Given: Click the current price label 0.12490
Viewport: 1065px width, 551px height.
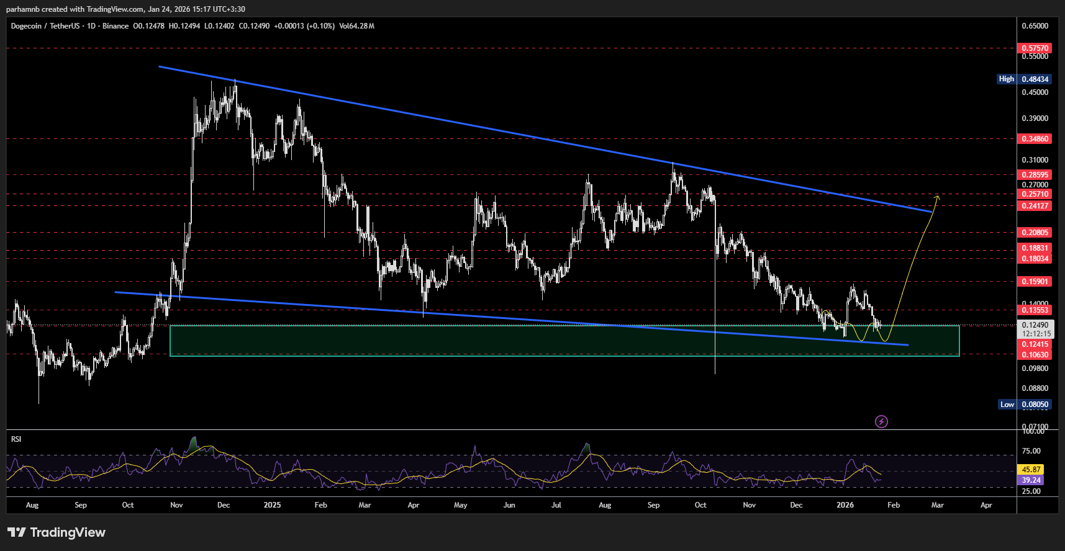Looking at the screenshot, I should click(x=1035, y=325).
